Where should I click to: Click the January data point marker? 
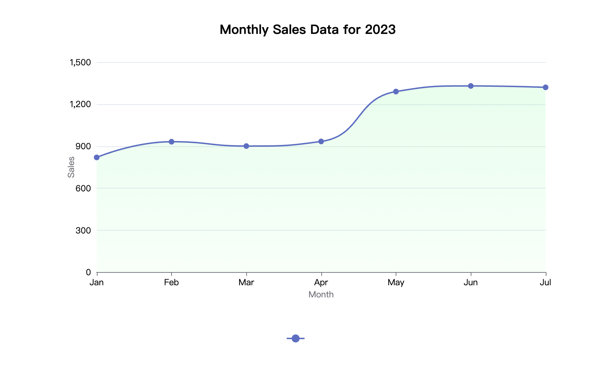(x=97, y=157)
